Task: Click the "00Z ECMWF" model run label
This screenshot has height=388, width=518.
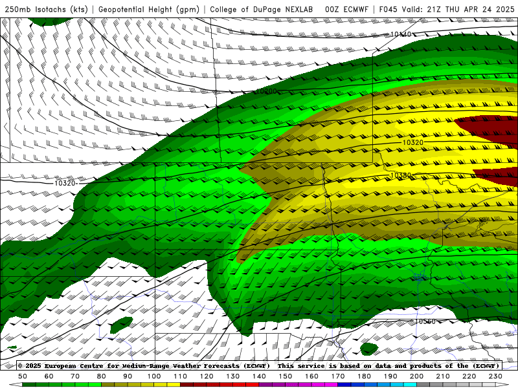Action: 346,10
